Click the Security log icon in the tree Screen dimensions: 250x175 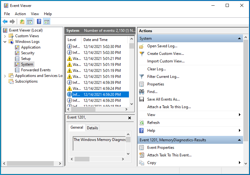(x=17, y=53)
